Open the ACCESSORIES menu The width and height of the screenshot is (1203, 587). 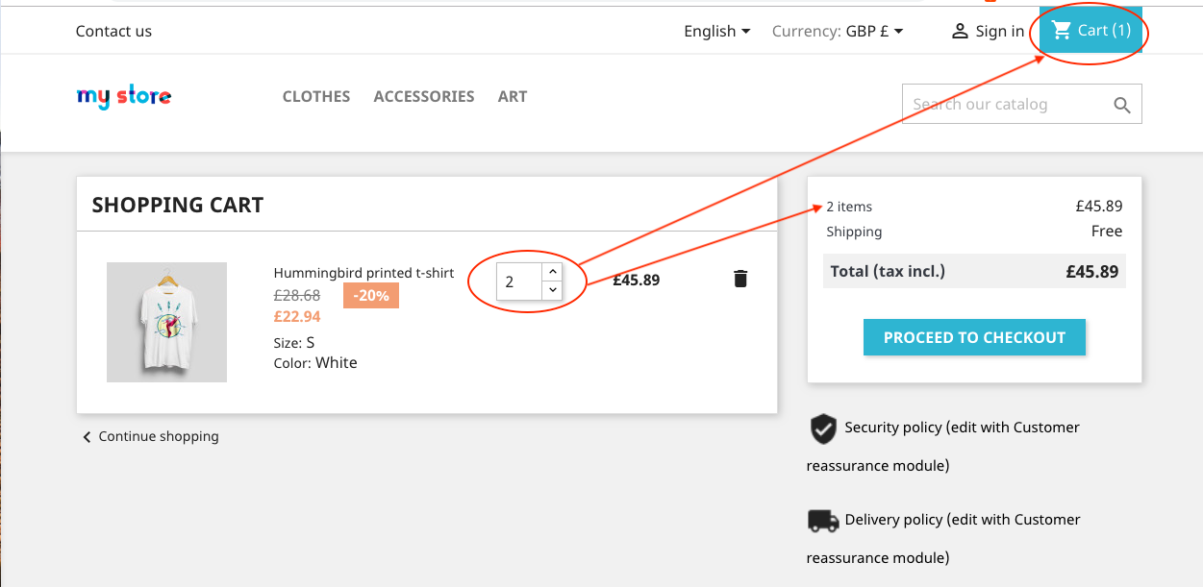[x=423, y=96]
